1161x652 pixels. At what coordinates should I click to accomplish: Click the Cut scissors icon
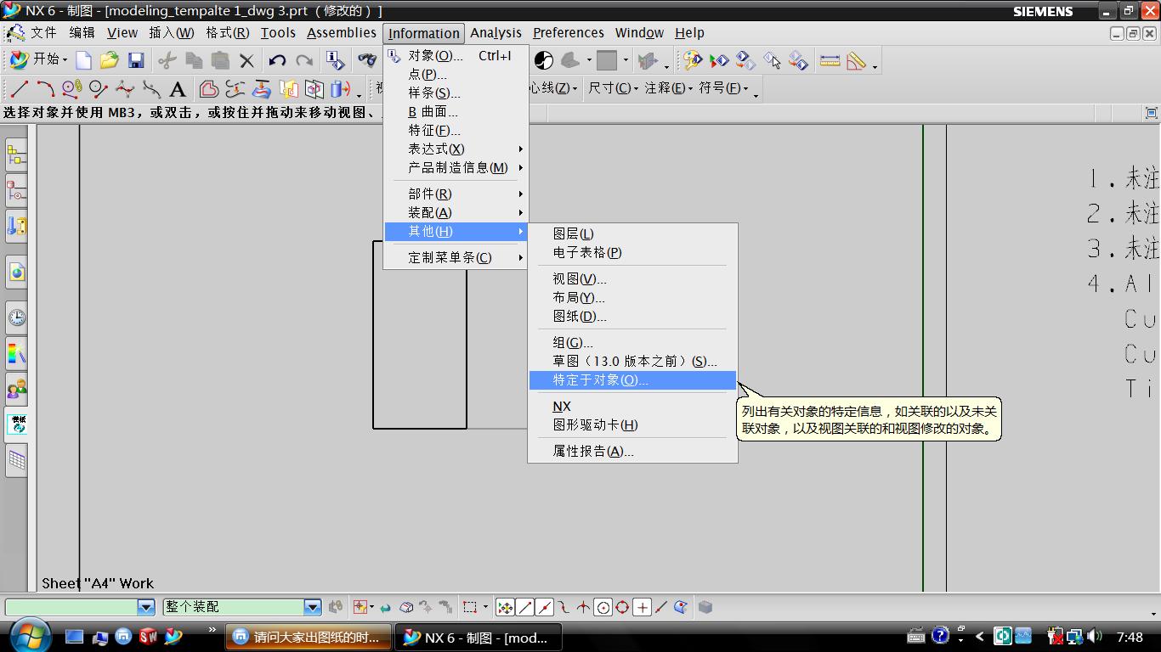click(167, 60)
